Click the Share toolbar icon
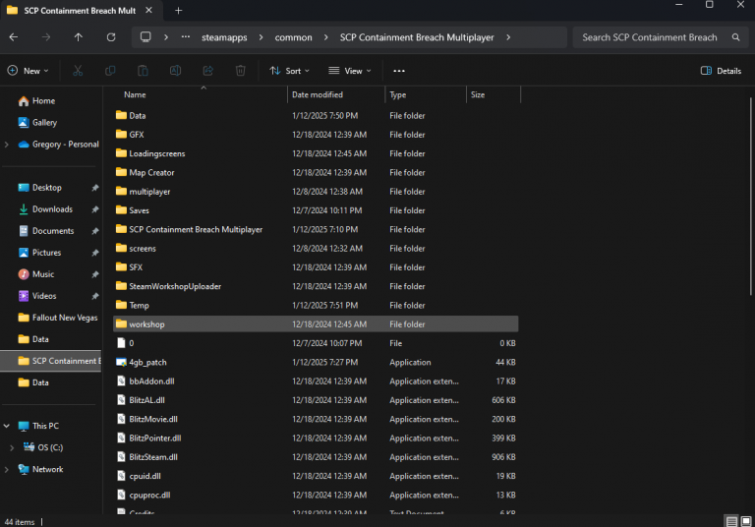Screen dimensions: 755x527 click(x=207, y=71)
